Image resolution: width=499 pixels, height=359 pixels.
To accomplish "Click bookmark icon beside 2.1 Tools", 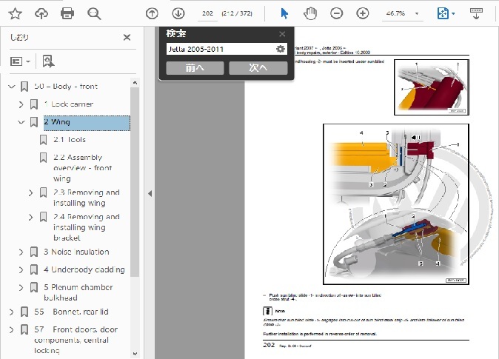I will click(43, 140).
